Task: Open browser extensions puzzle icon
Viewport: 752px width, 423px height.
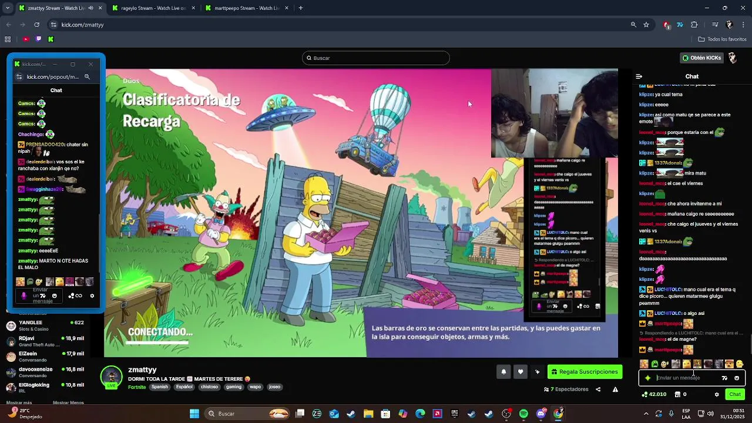Action: pyautogui.click(x=694, y=25)
